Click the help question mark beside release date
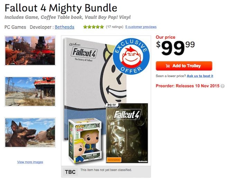The height and width of the screenshot is (182, 249). (x=223, y=86)
